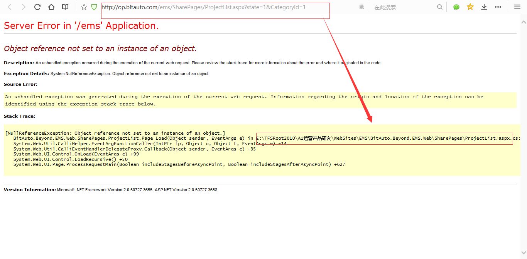Click the "Control.LoadRecursive() +50" line
Image resolution: width=527 pixels, height=259 pixels.
pyautogui.click(x=70, y=159)
